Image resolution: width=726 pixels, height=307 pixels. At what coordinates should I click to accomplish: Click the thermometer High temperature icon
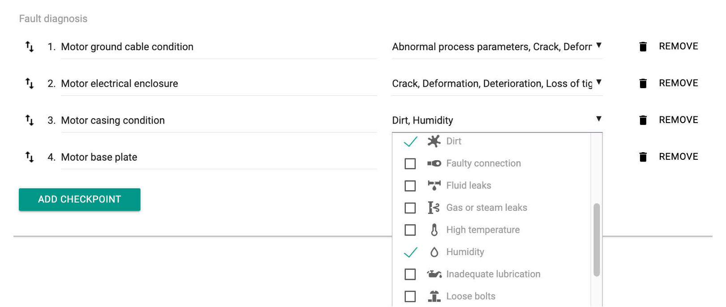pyautogui.click(x=434, y=230)
